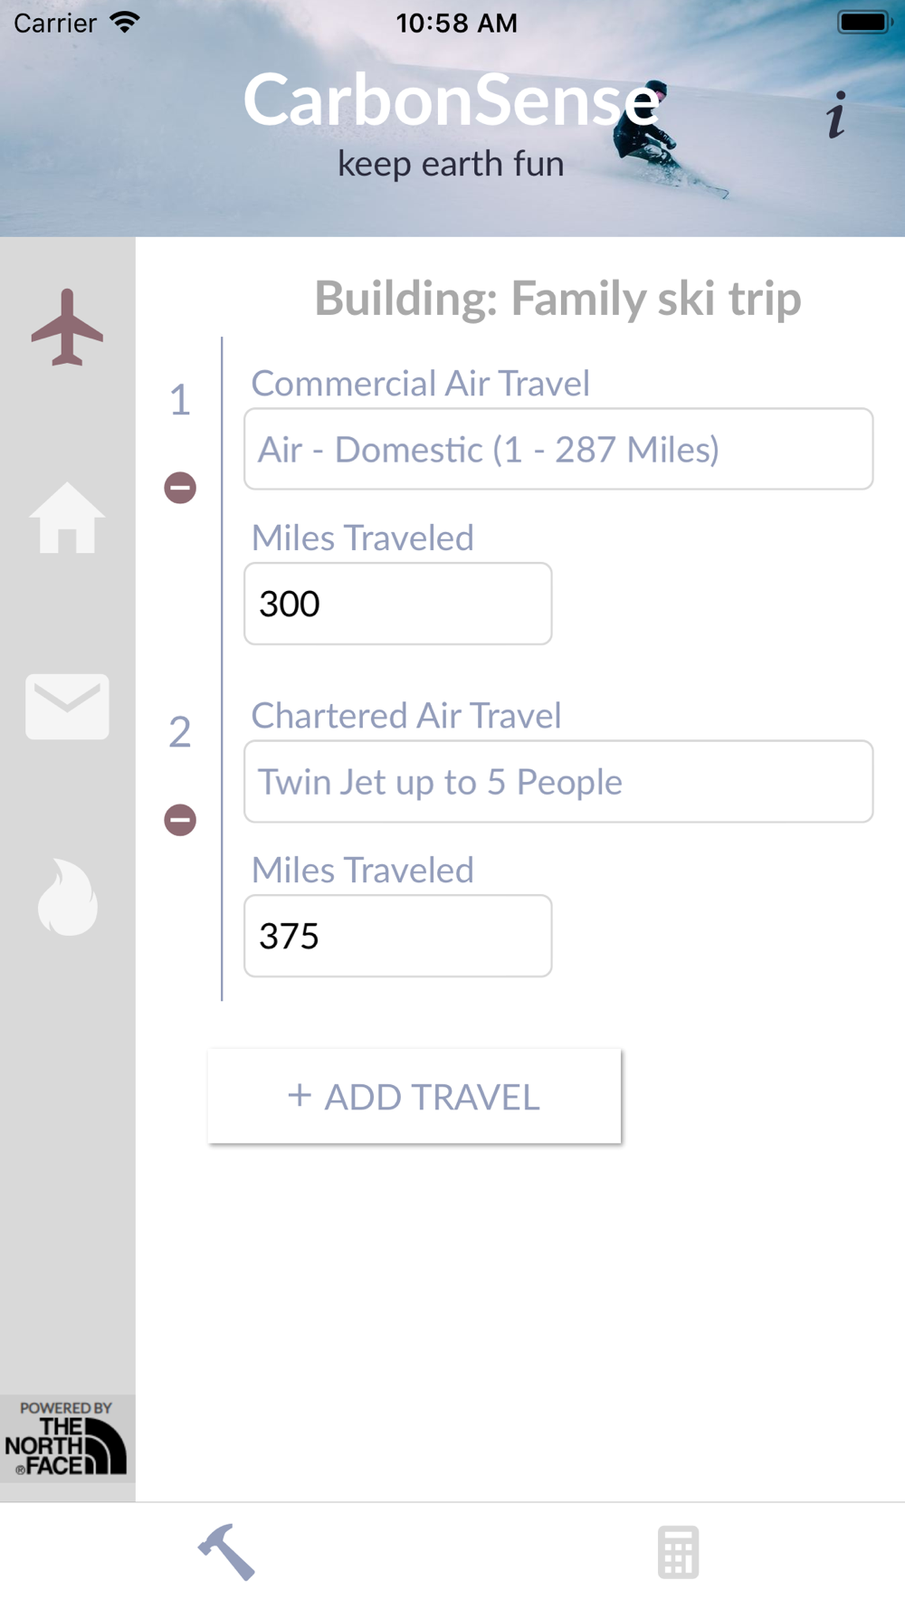This screenshot has width=905, height=1609.
Task: Tap the Chartered Air Travel label
Action: pos(406,716)
